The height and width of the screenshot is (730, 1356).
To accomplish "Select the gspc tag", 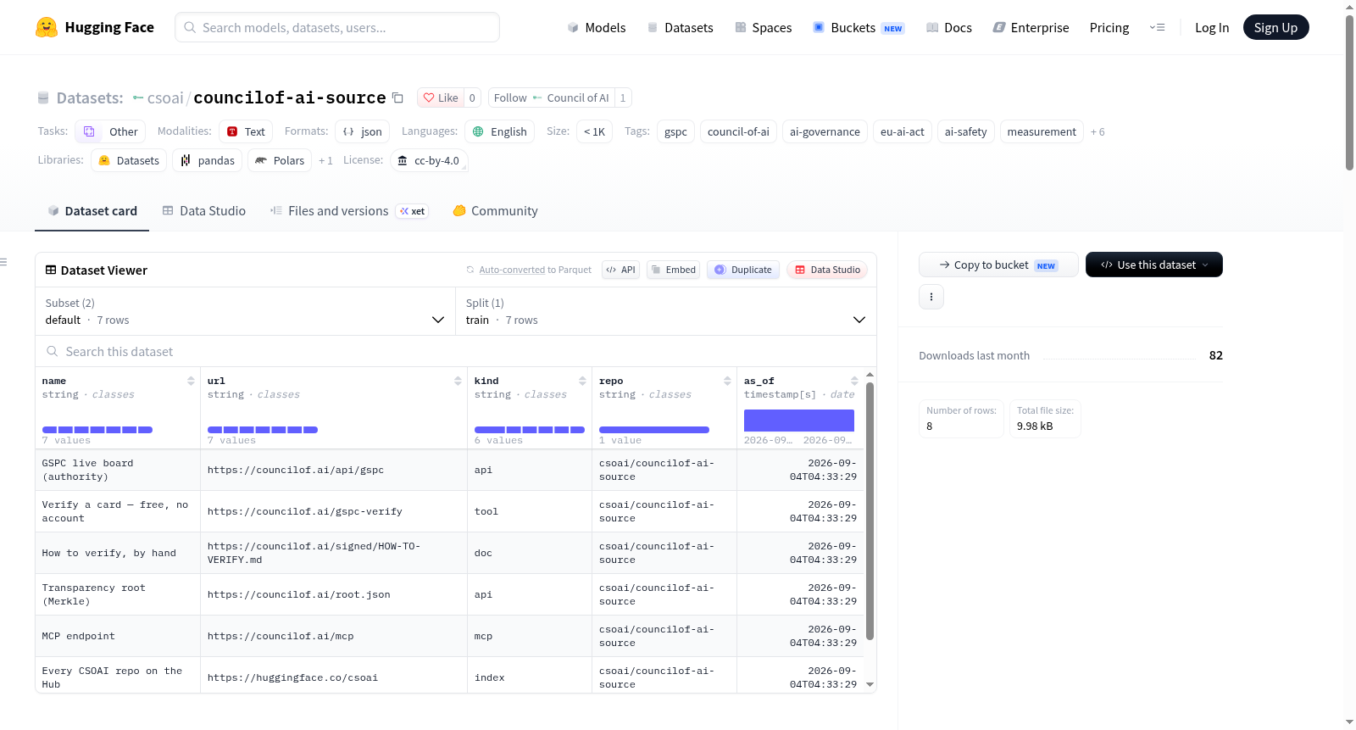I will pyautogui.click(x=675, y=131).
